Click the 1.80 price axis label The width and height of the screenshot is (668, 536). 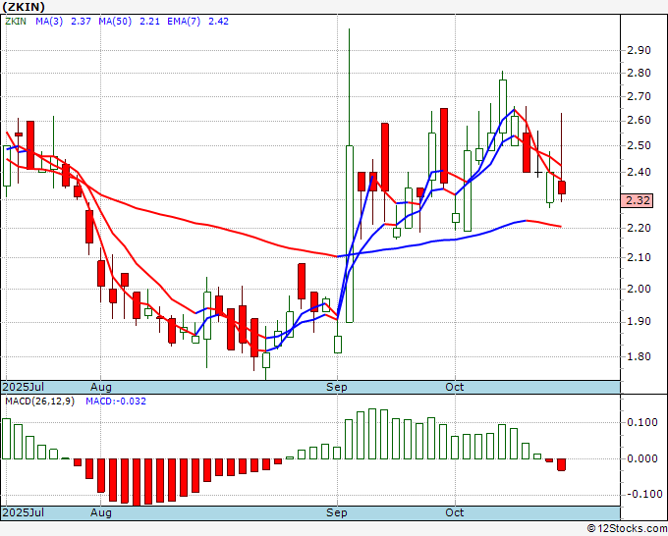(x=640, y=356)
